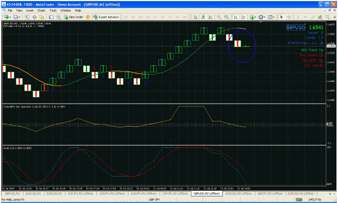This screenshot has width=338, height=203.
Task: Select the trendline drawing tool
Action: (313, 17)
